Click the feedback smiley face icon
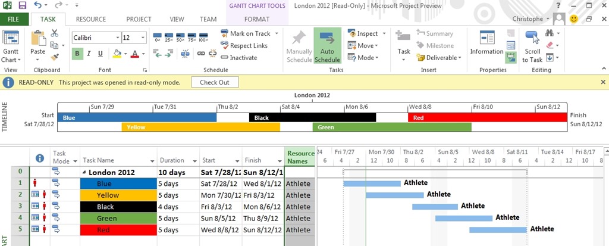 [574, 18]
